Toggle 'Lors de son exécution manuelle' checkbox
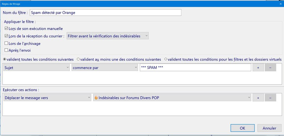 click(6, 29)
